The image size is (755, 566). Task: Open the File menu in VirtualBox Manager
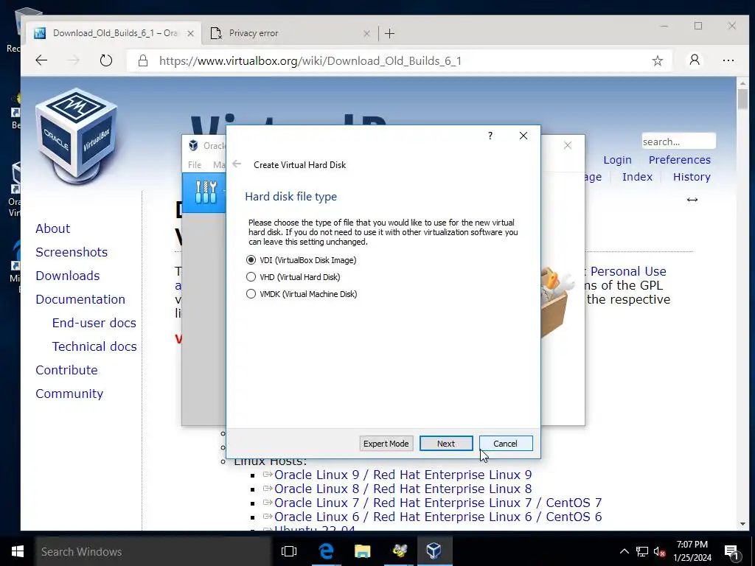195,164
